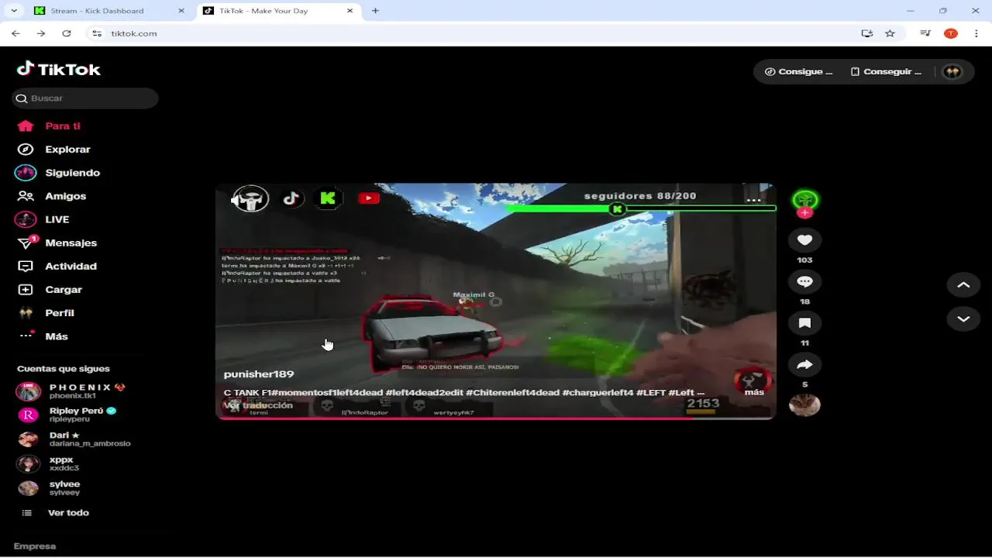Open video three-dots options menu
The width and height of the screenshot is (992, 558).
click(753, 200)
